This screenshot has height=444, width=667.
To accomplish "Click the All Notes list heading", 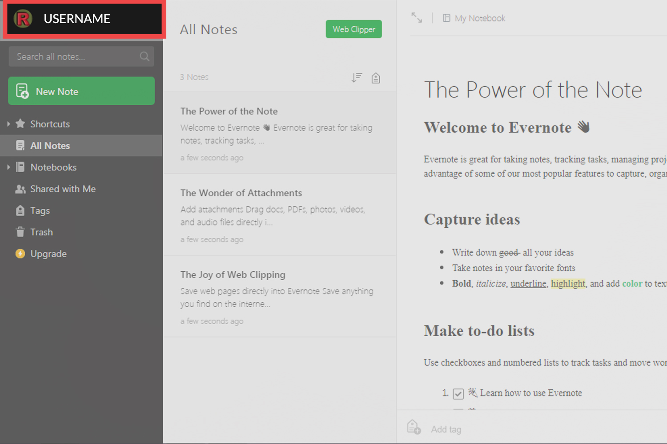I will click(x=209, y=29).
